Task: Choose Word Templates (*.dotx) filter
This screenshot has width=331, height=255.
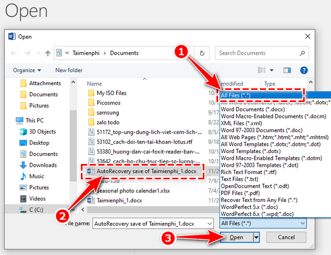Action: [275, 151]
